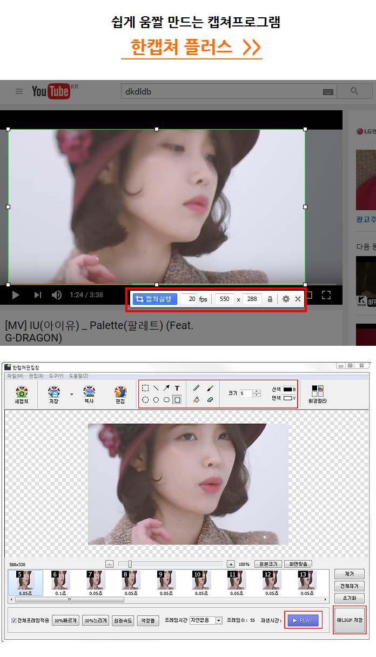Select the rounded rectangle tool
This screenshot has height=657, width=376.
tap(166, 400)
